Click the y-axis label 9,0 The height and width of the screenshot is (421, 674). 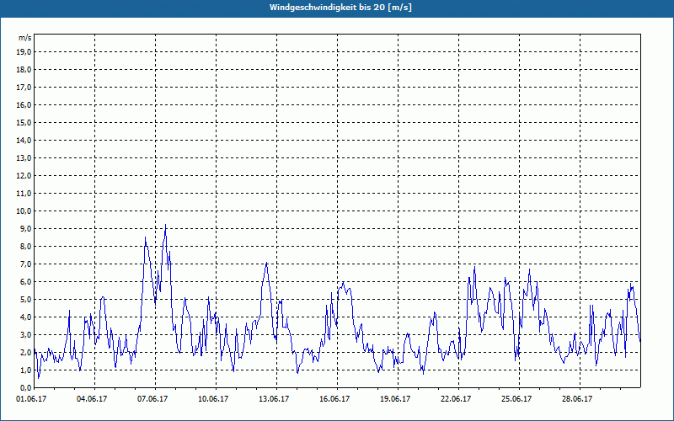pyautogui.click(x=25, y=228)
